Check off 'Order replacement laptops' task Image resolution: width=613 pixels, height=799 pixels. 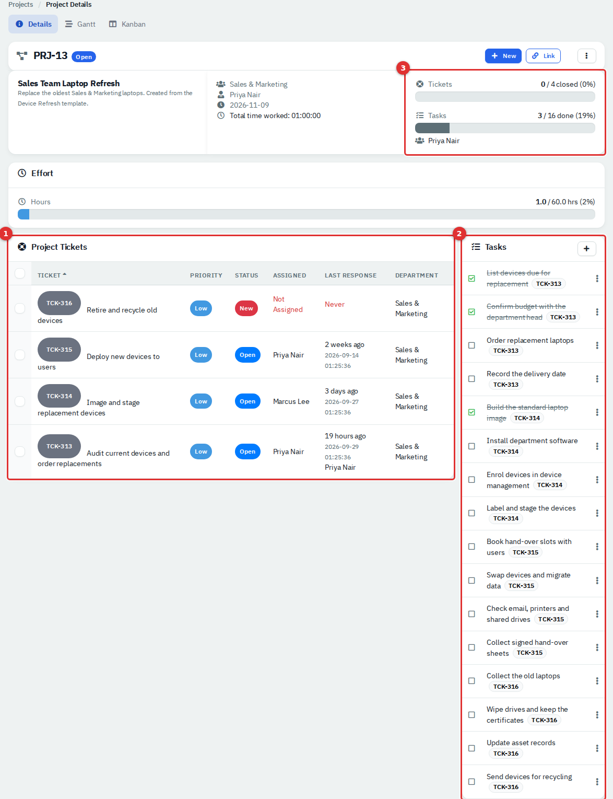coord(471,345)
